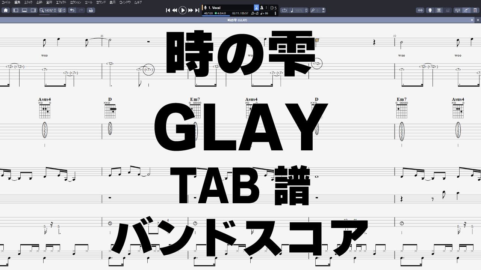Click the undo arrow icon
This screenshot has height=270, width=481.
coord(73,10)
